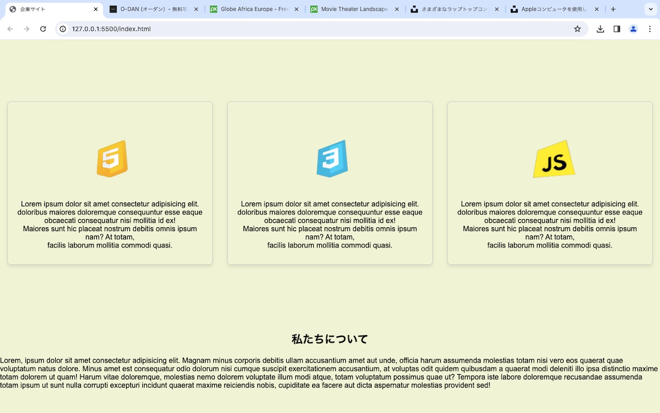Viewport: 660px width, 413px height.
Task: Click the About section paragraph text
Action: (x=329, y=373)
